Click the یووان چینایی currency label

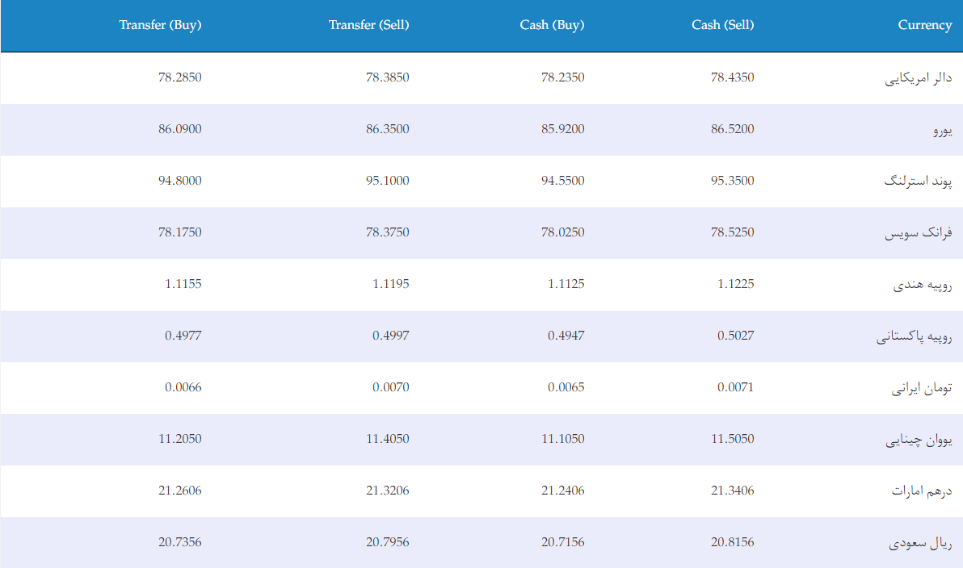pos(919,439)
